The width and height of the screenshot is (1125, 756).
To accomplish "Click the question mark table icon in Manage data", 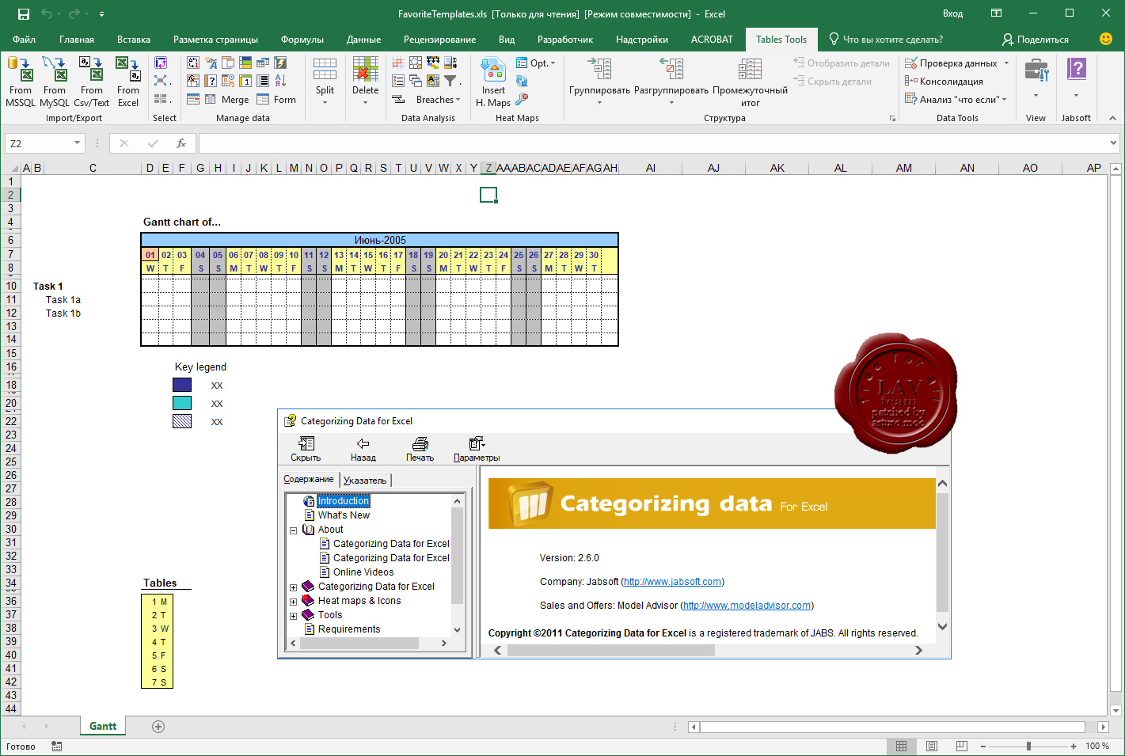I will (x=211, y=81).
